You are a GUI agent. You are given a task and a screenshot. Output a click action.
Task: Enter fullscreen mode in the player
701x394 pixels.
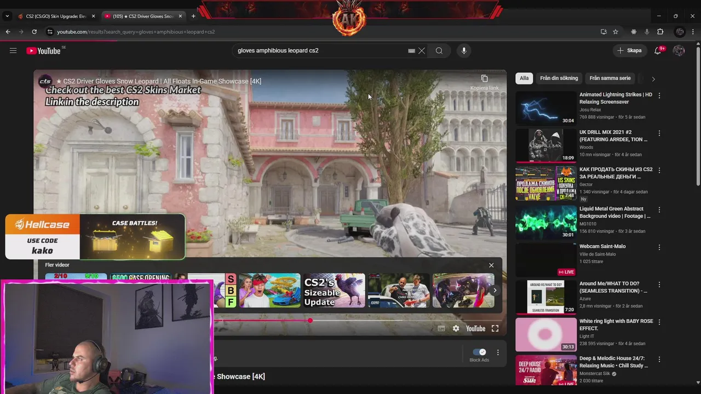tap(495, 328)
